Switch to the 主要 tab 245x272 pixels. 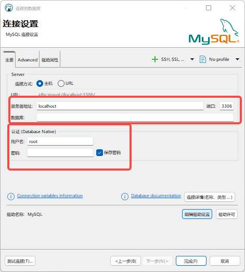(x=9, y=60)
